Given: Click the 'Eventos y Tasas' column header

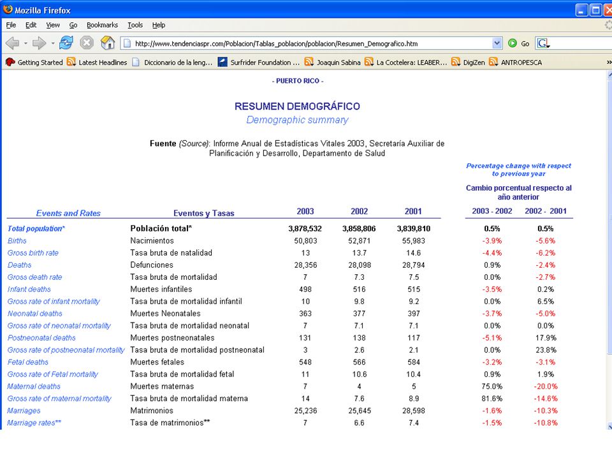Looking at the screenshot, I should (204, 213).
